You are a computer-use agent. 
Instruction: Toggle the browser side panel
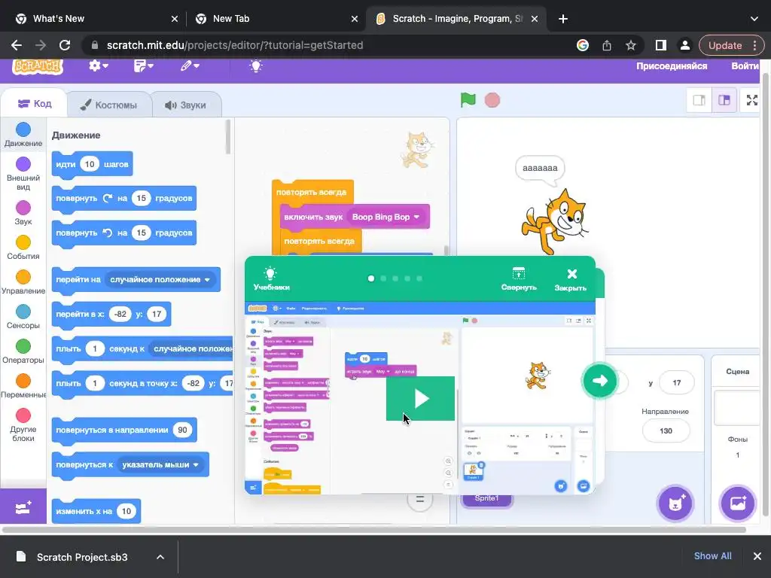[661, 45]
